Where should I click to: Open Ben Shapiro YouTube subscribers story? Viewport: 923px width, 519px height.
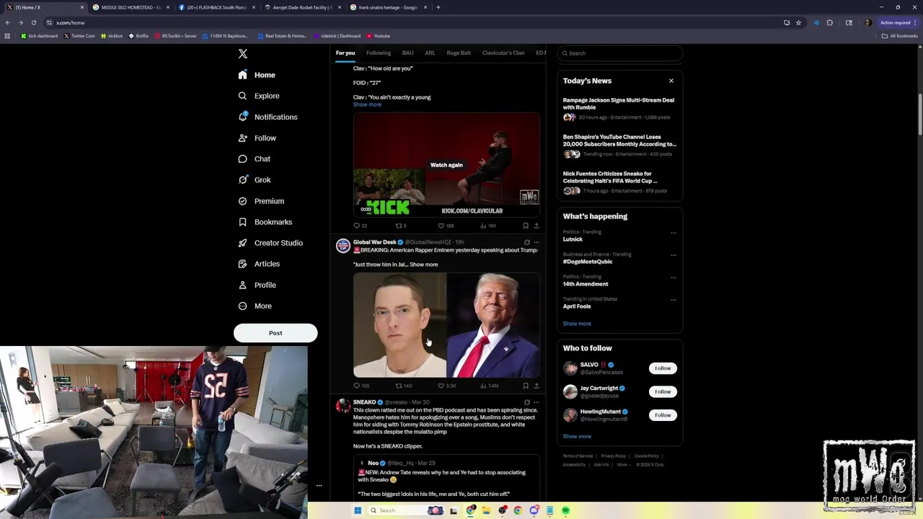coord(619,145)
